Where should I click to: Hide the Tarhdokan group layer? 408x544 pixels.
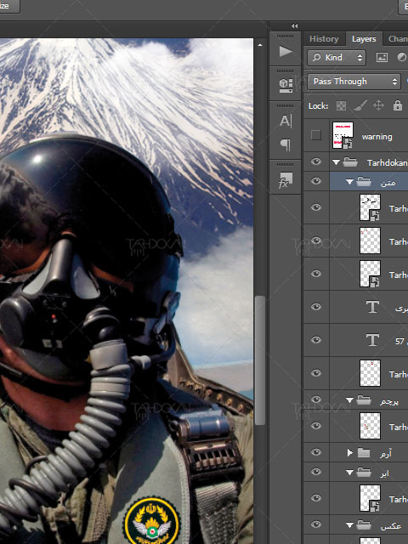pos(315,161)
